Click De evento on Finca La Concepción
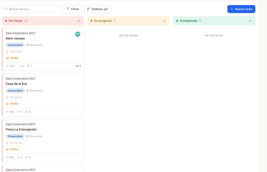 (x=34, y=136)
